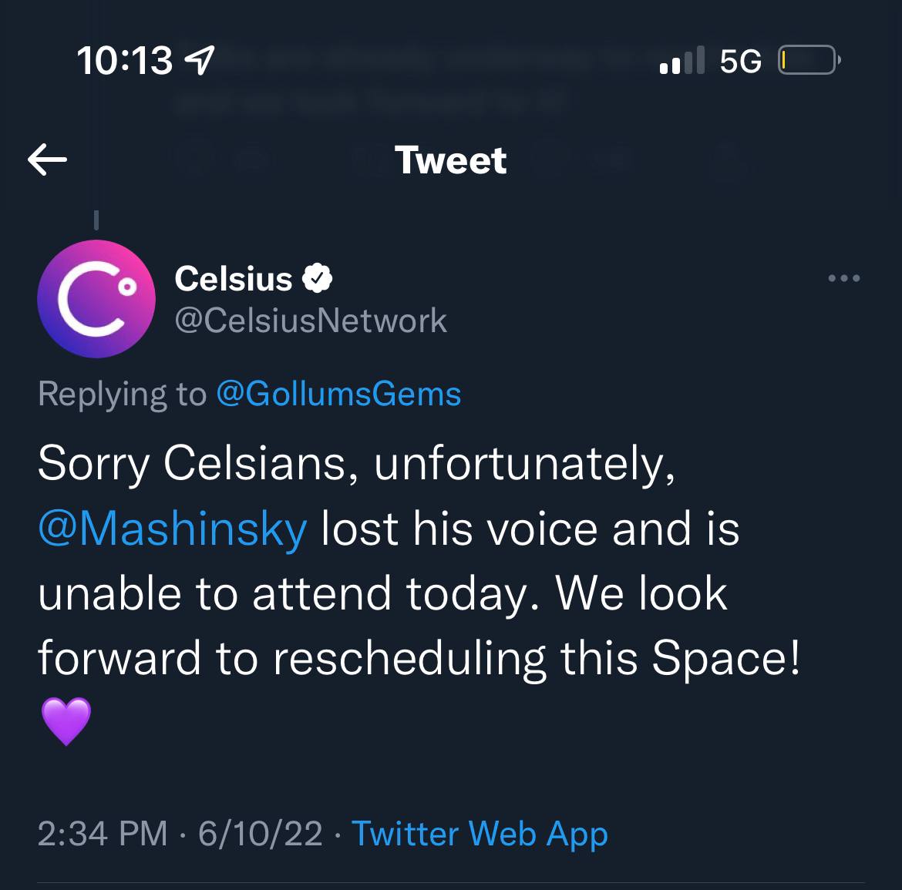Tap the 10:13 clock in status bar
Viewport: 902px width, 890px height.
(x=124, y=60)
